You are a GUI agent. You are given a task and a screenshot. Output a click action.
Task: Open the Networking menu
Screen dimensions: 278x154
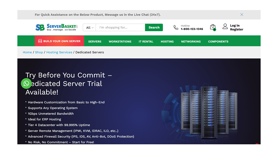pyautogui.click(x=191, y=42)
